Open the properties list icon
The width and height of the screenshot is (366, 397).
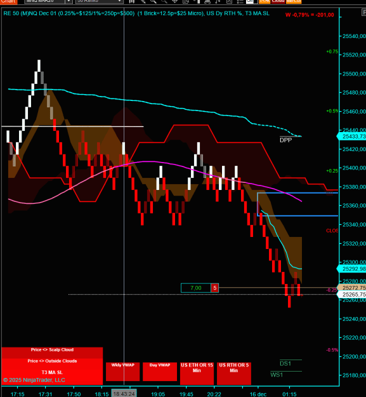pos(240,1)
